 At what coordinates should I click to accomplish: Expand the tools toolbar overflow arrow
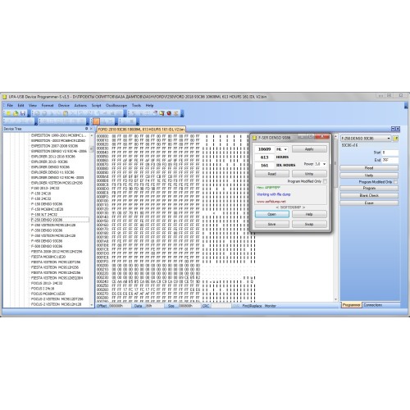[182, 113]
